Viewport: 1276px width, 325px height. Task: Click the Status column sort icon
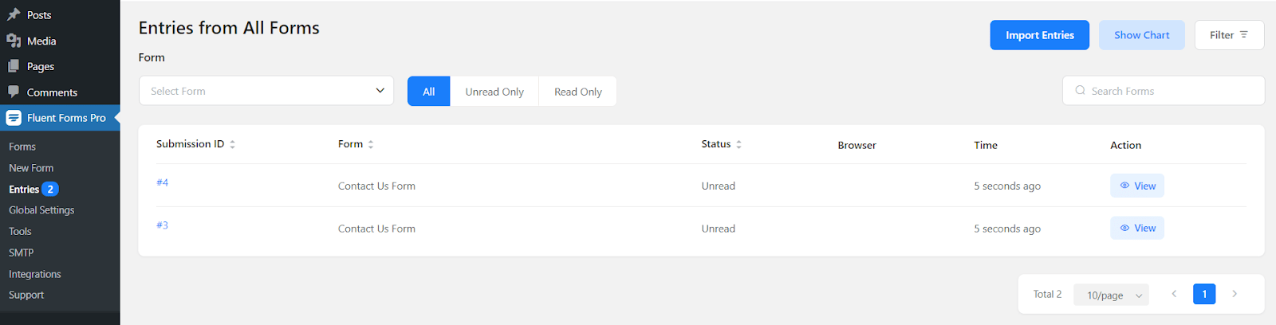[x=739, y=144]
